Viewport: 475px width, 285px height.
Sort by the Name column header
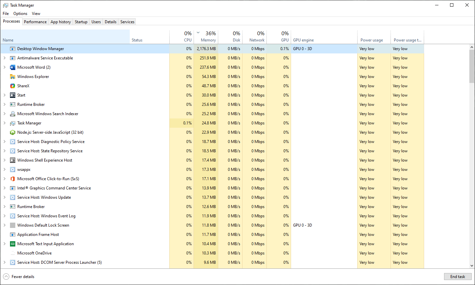click(65, 36)
